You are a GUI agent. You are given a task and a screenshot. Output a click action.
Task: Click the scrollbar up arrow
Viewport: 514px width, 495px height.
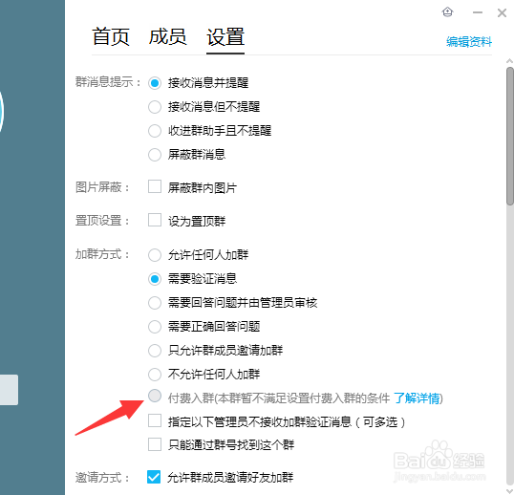pyautogui.click(x=510, y=61)
